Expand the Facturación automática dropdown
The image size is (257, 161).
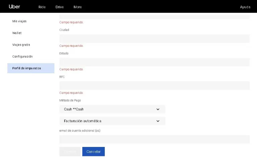pos(107,121)
